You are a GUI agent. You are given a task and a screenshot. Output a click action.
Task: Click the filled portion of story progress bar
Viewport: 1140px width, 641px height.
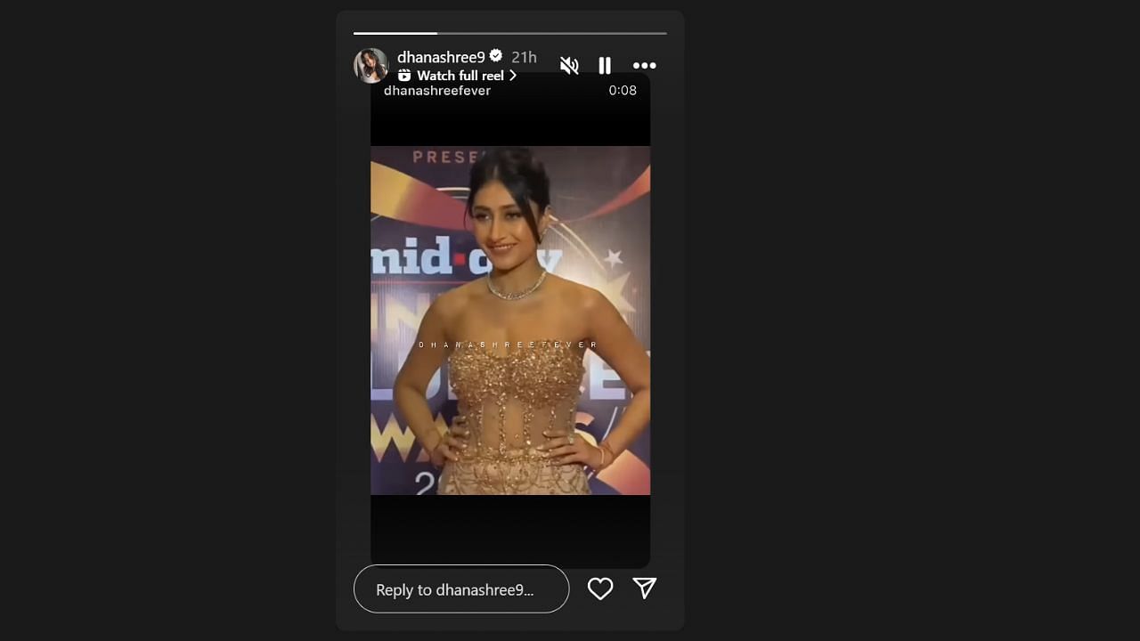tap(395, 33)
